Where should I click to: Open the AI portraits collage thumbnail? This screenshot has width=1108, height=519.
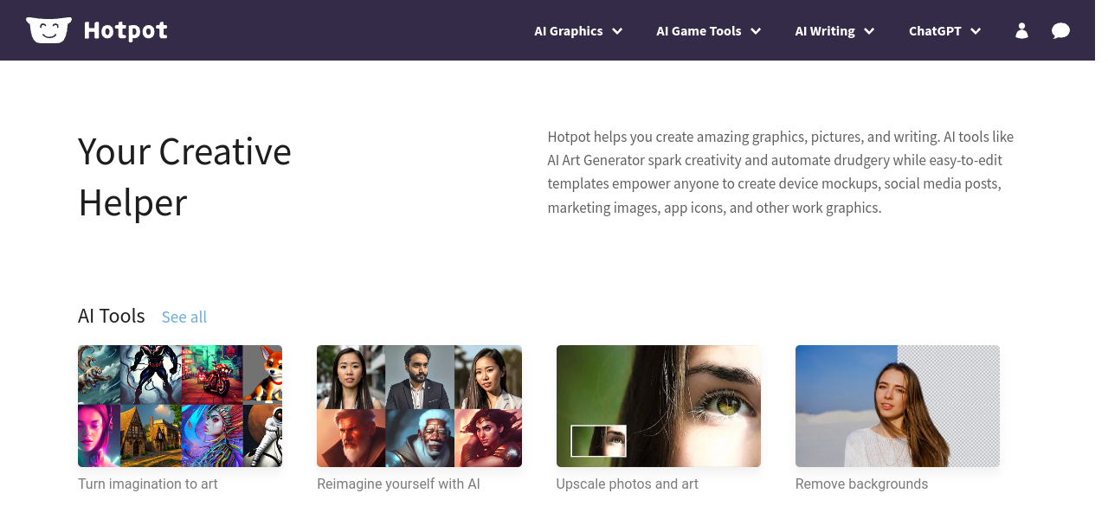point(419,406)
